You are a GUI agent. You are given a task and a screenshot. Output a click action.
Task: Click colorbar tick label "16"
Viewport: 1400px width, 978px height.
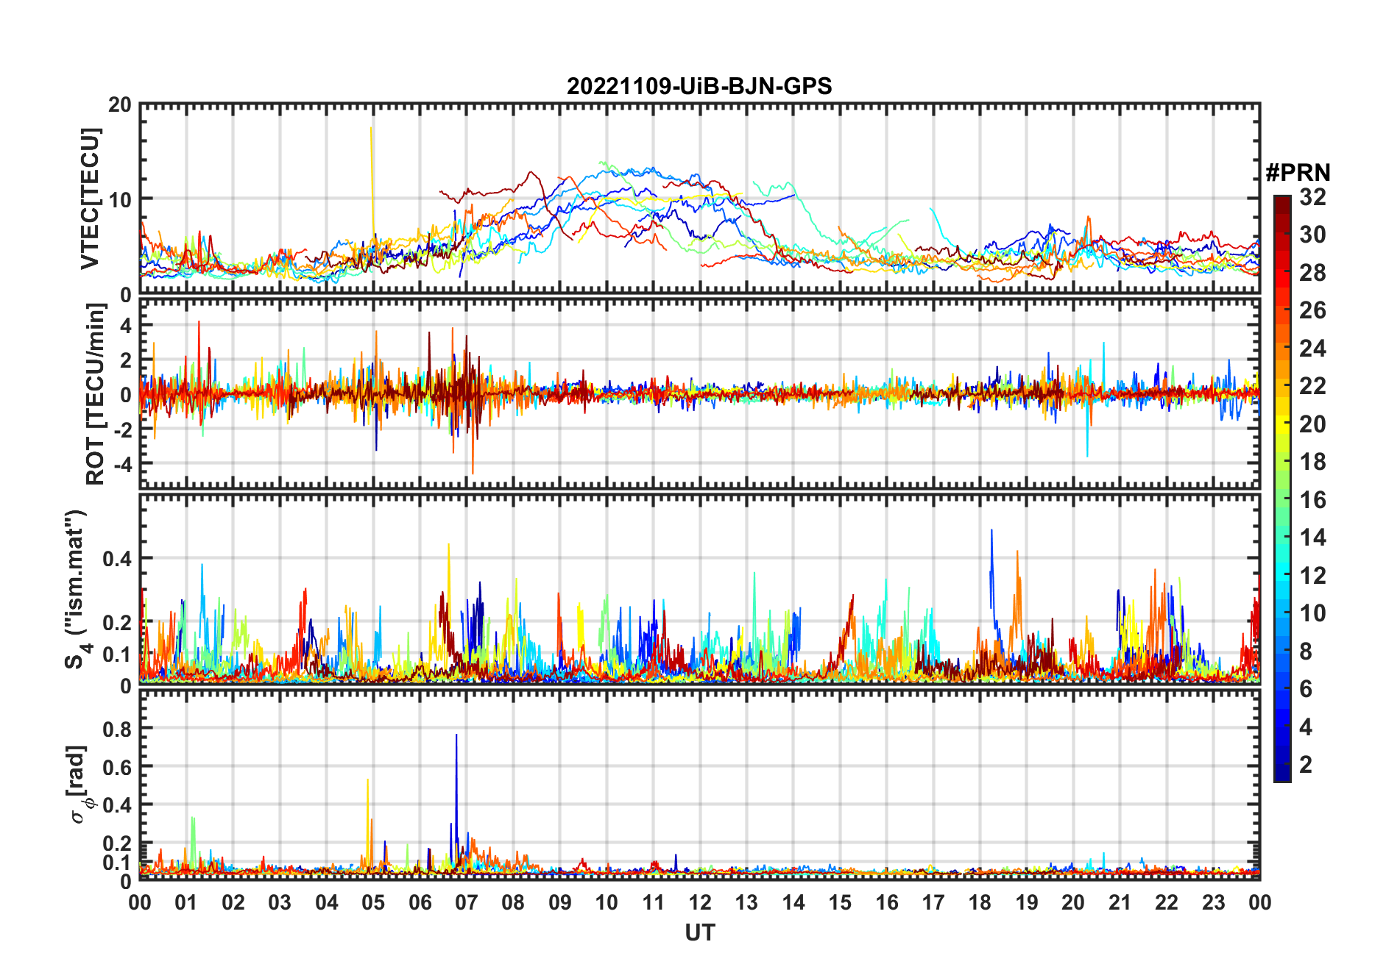pos(1312,500)
